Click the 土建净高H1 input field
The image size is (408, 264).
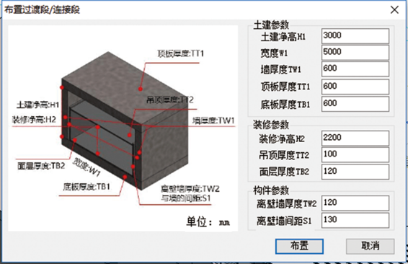pos(355,36)
